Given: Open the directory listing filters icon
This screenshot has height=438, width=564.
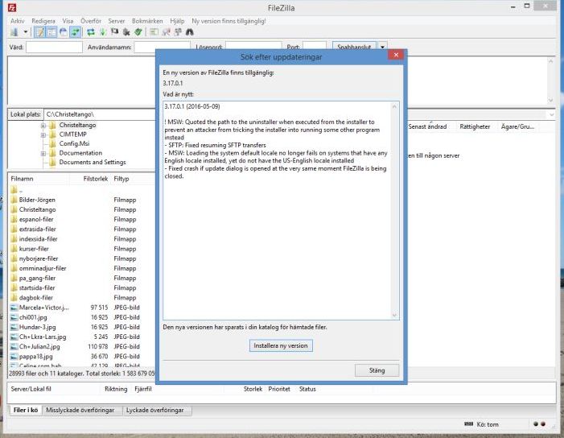Looking at the screenshot, I should pos(154,32).
